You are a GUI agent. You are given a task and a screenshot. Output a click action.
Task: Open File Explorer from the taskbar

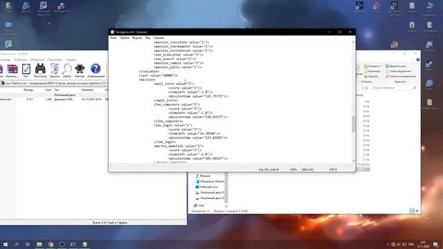click(39, 244)
